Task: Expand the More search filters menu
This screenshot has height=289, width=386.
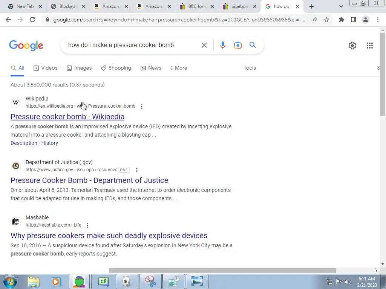Action: pyautogui.click(x=179, y=68)
